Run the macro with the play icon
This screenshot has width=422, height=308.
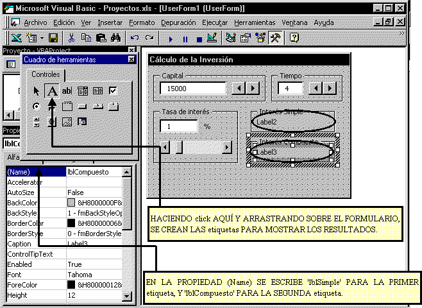click(171, 39)
